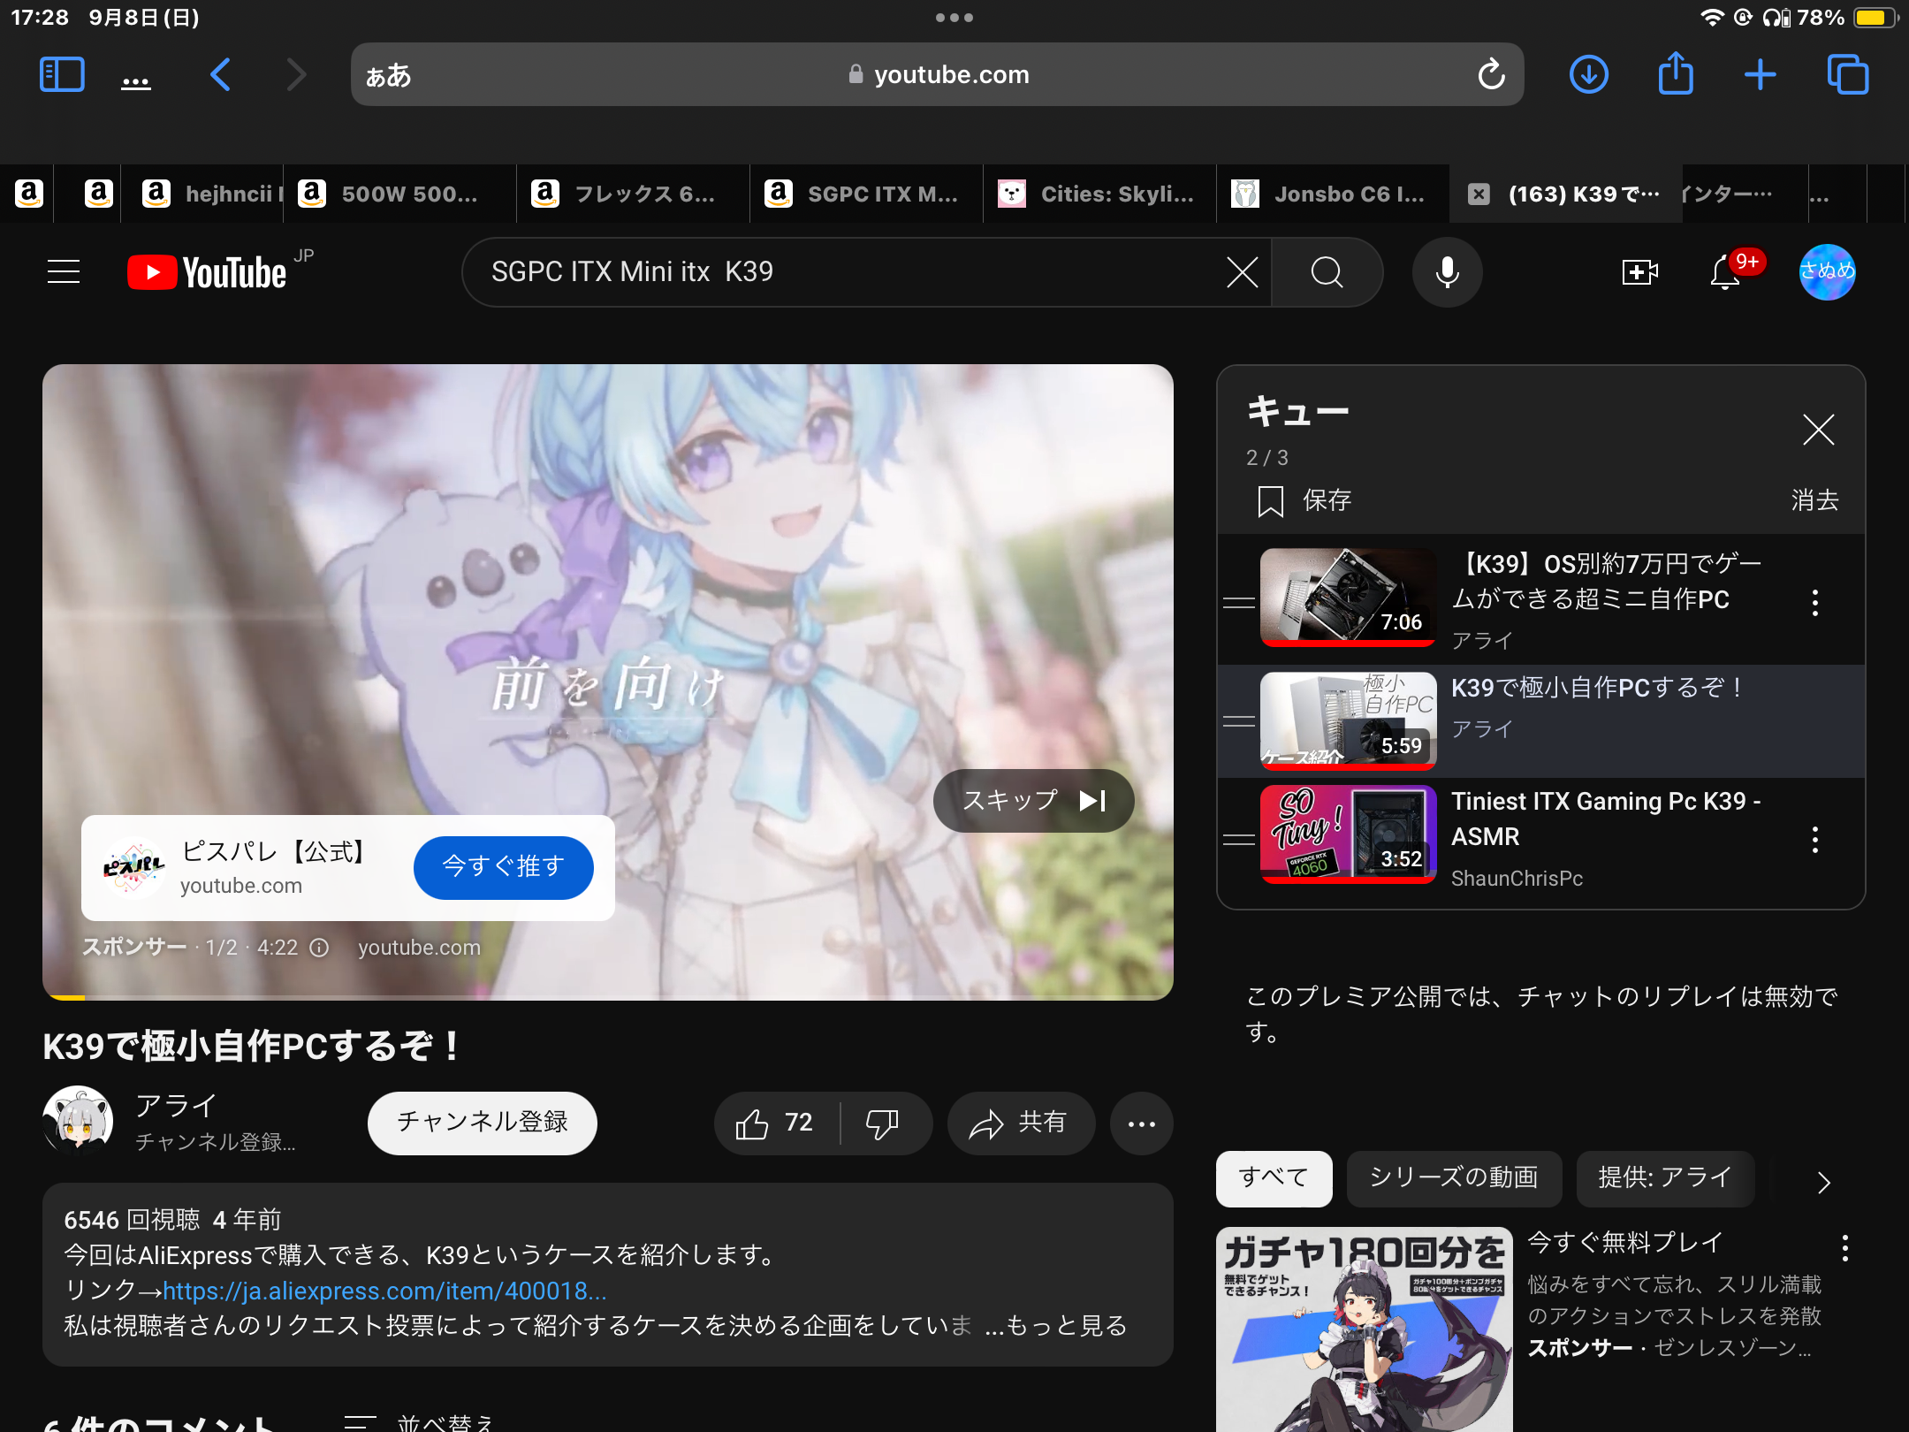The width and height of the screenshot is (1909, 1432).
Task: Dislike the video with thumbs down
Action: coord(882,1124)
